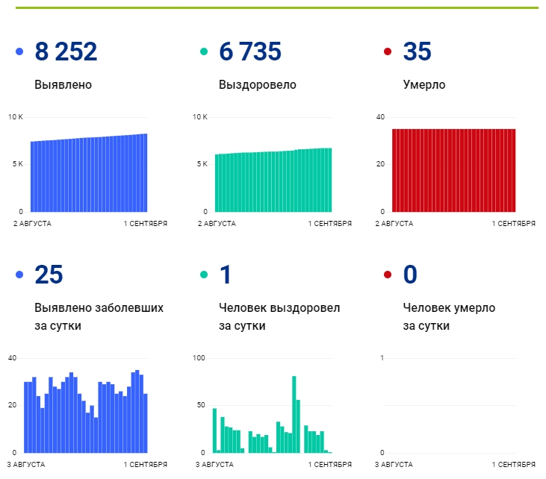Click the red dot beside daily deaths 0
Image resolution: width=546 pixels, height=479 pixels.
[388, 275]
